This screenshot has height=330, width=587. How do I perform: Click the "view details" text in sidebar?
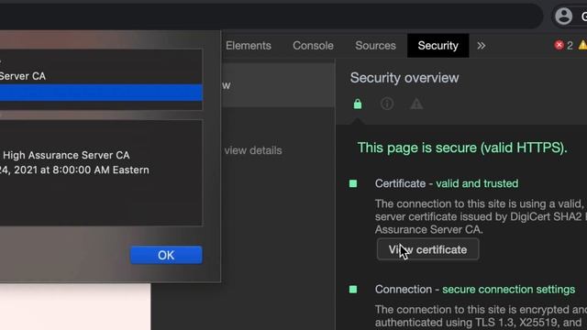[253, 150]
